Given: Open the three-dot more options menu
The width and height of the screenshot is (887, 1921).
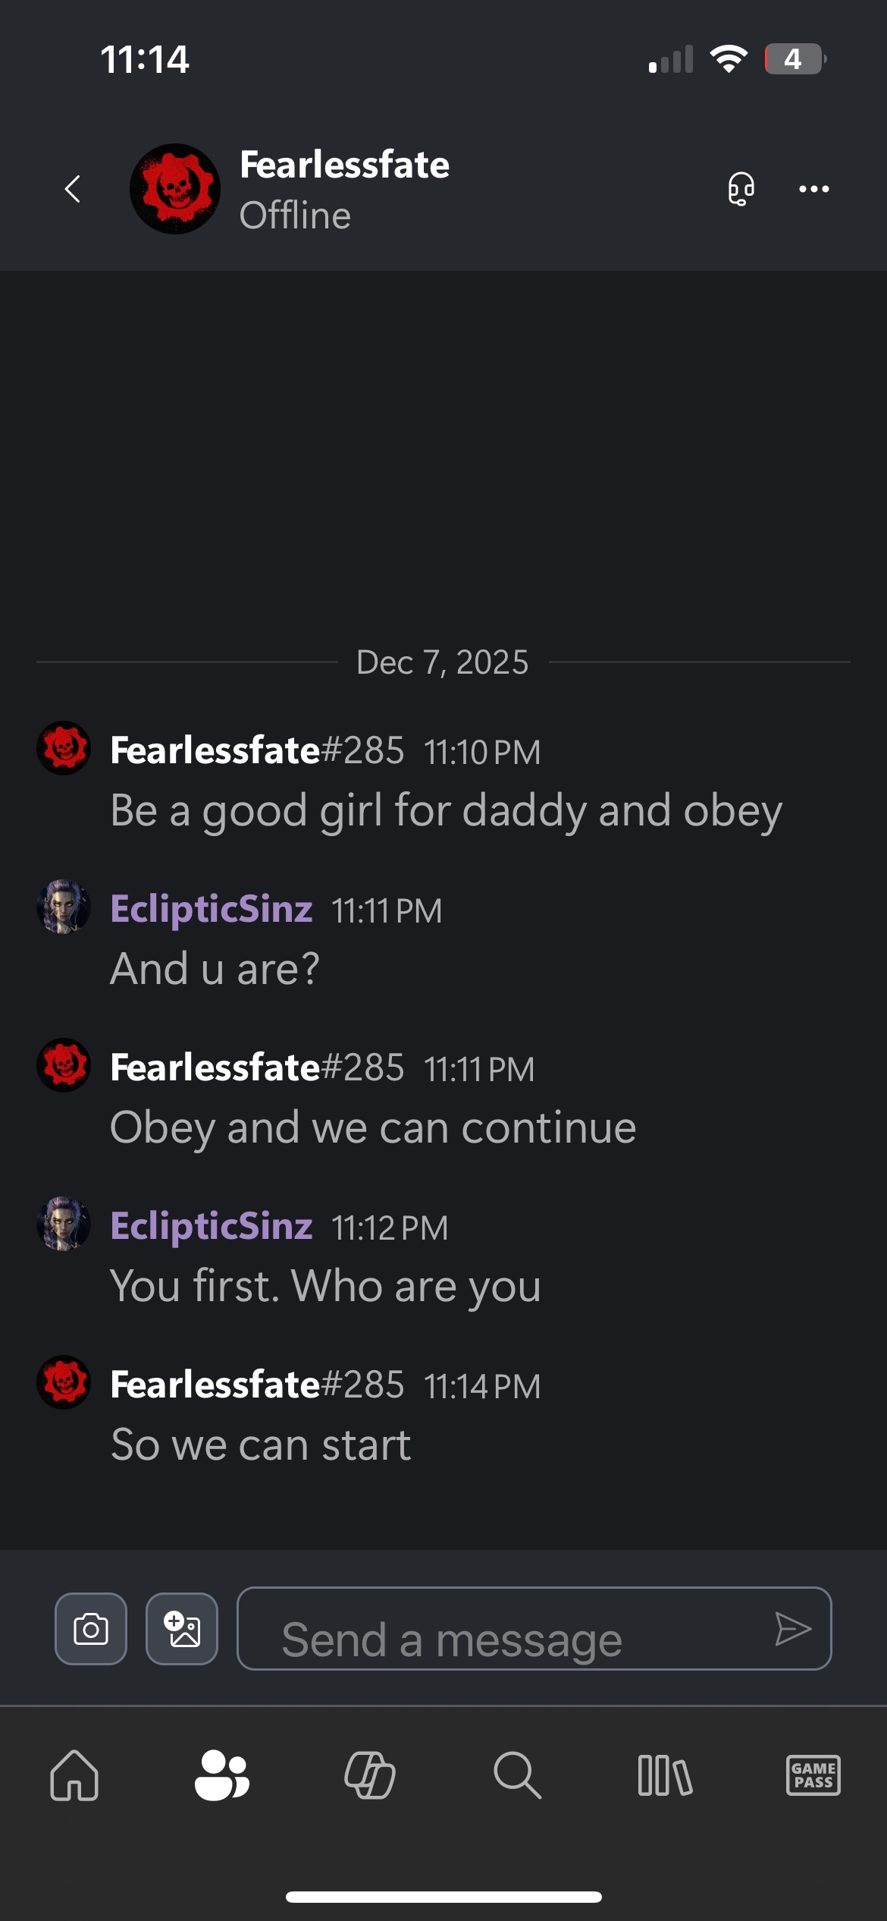Looking at the screenshot, I should (x=813, y=189).
